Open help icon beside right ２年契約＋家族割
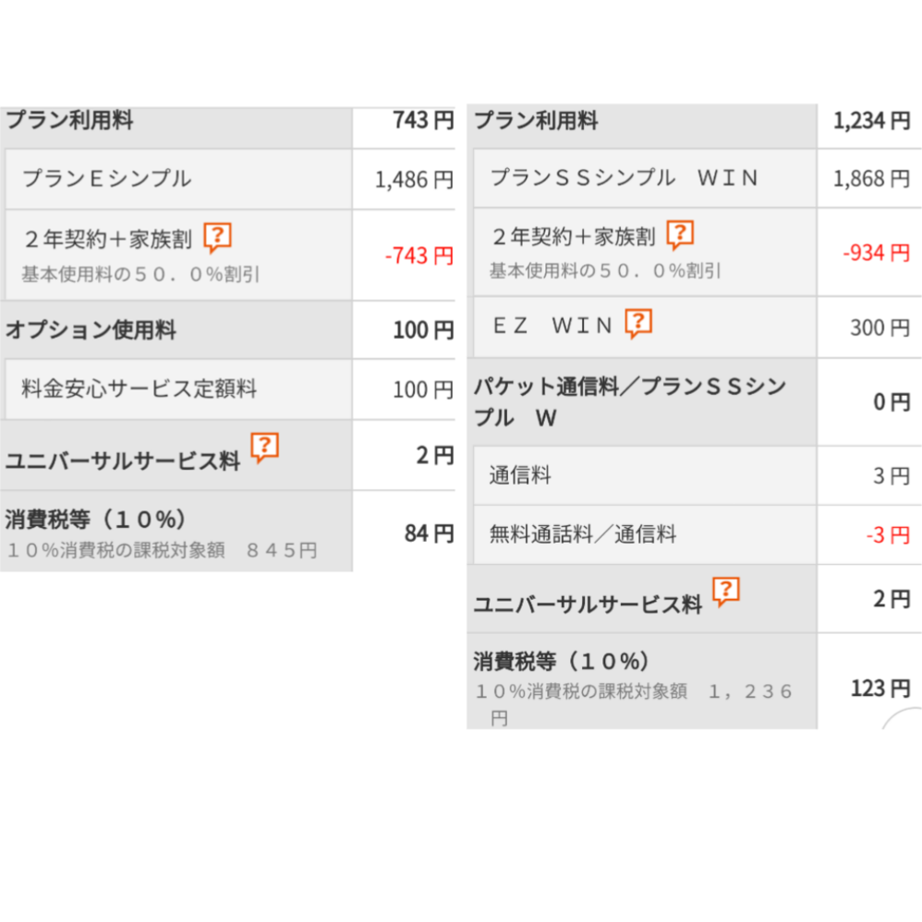The height and width of the screenshot is (922, 922). 680,235
